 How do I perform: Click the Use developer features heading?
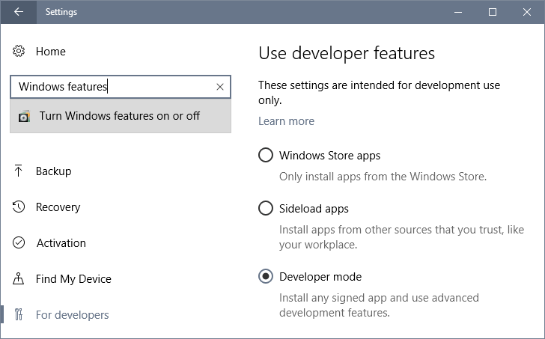(x=347, y=53)
